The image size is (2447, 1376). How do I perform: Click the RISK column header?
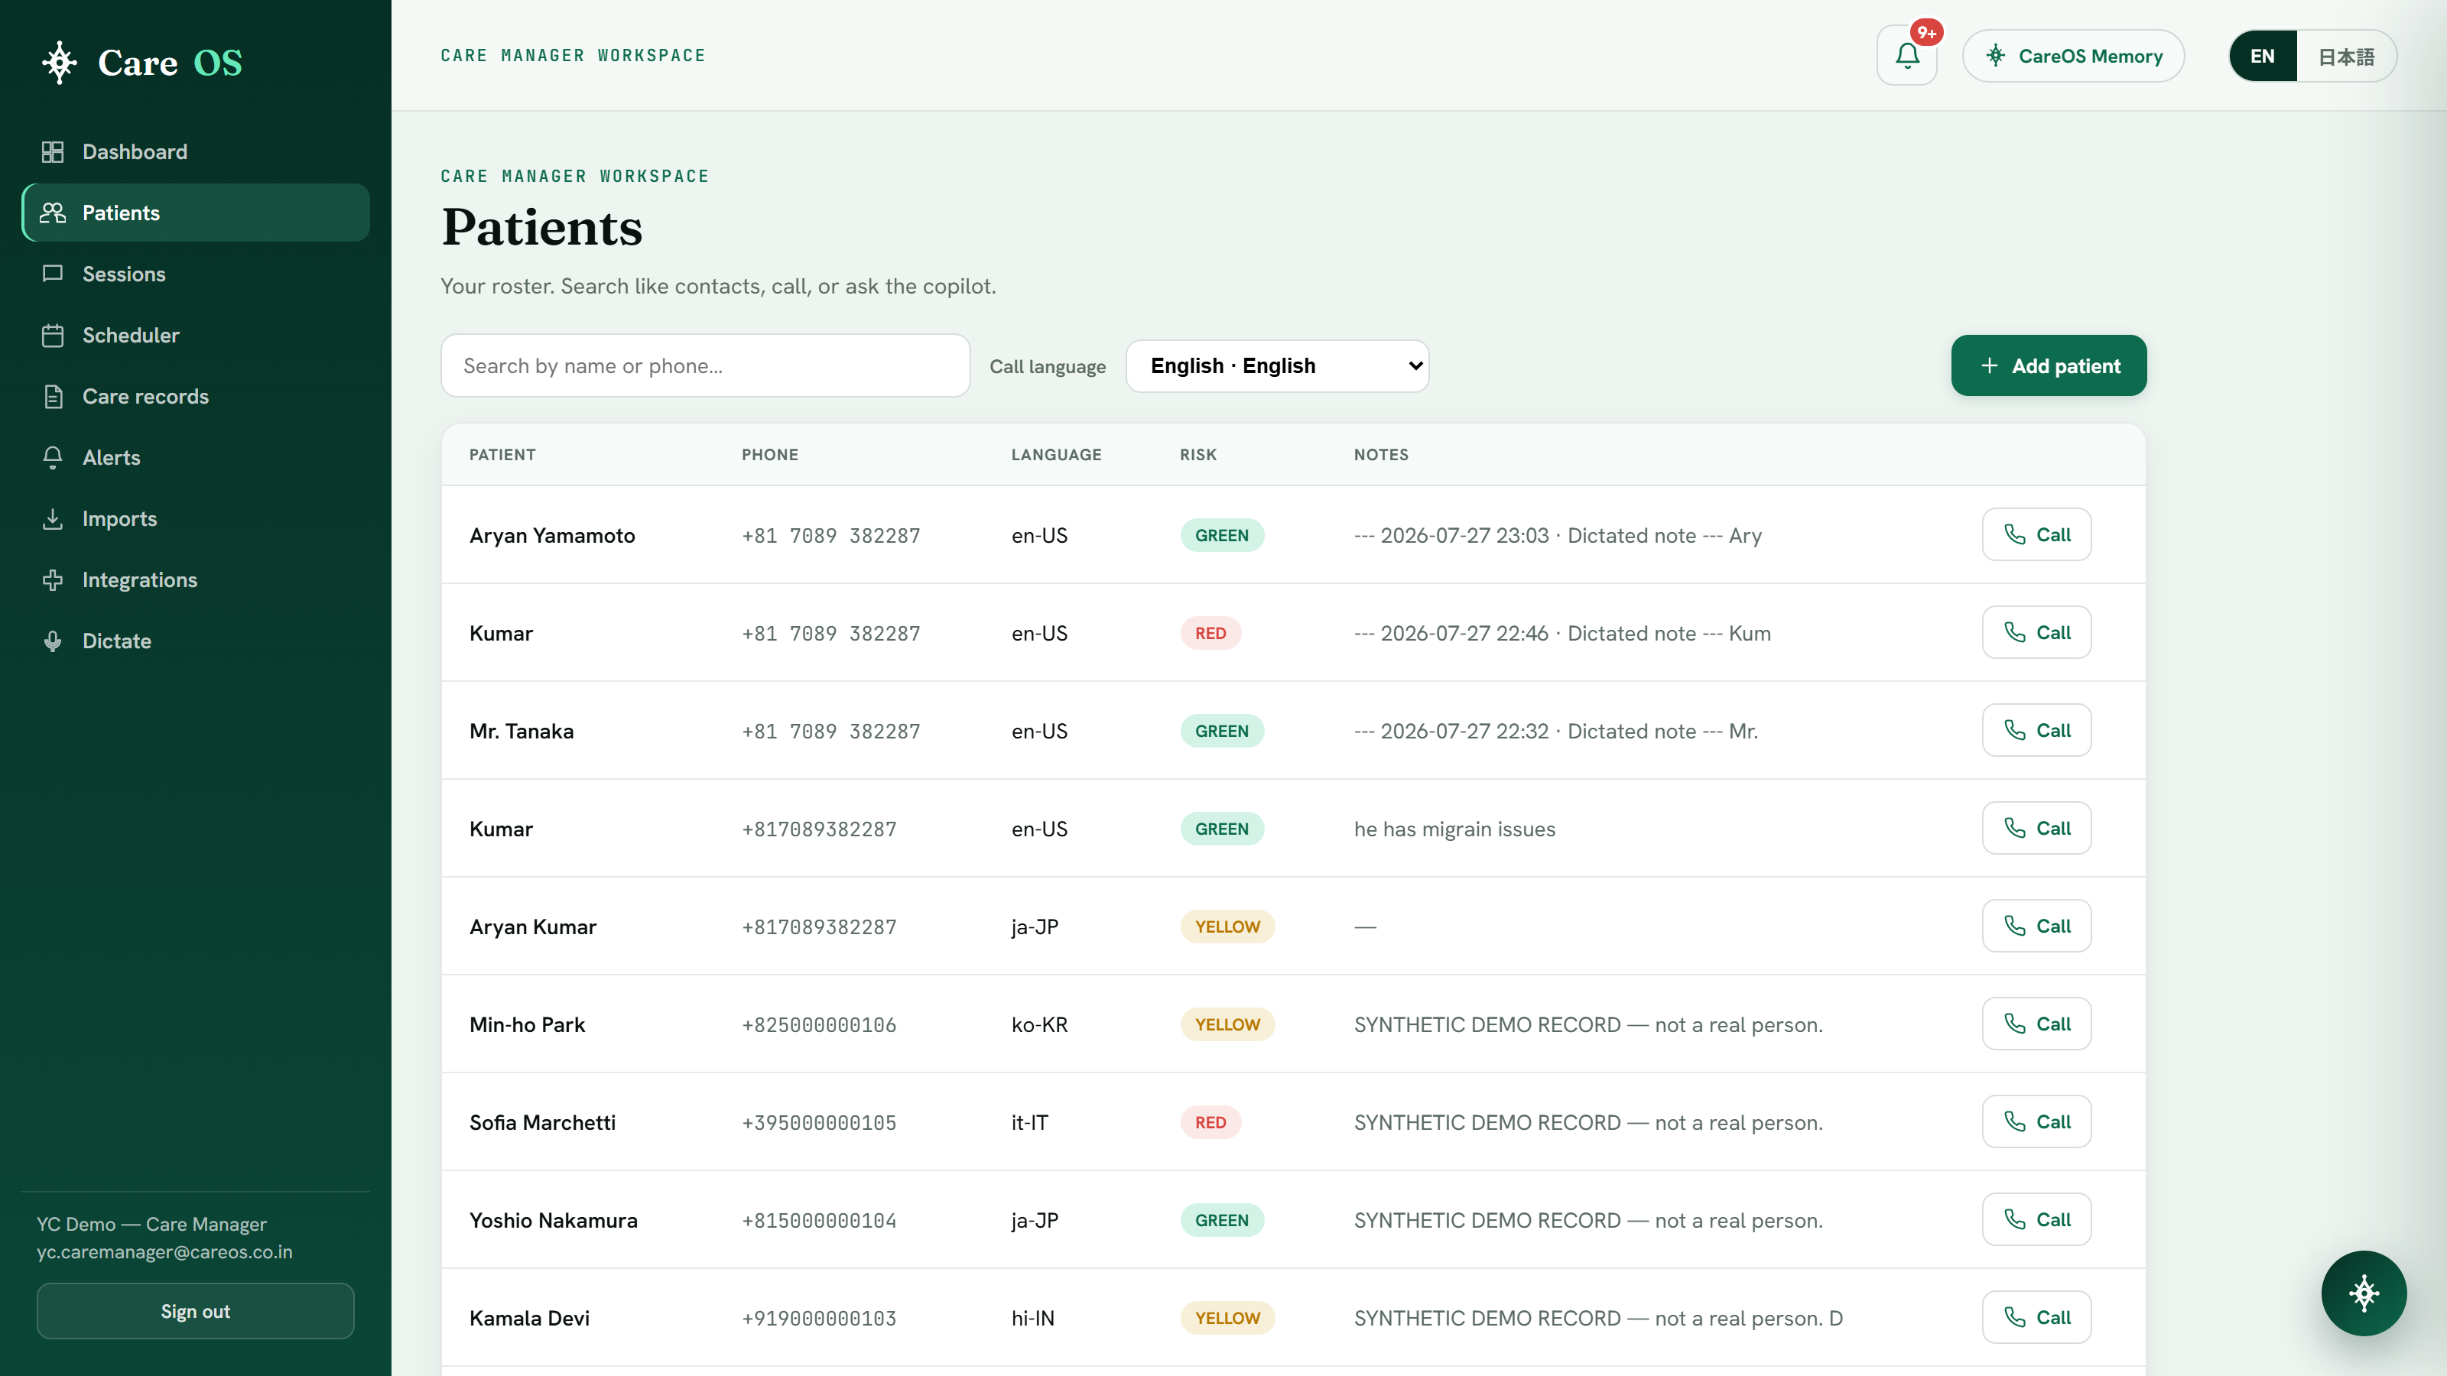(1198, 455)
